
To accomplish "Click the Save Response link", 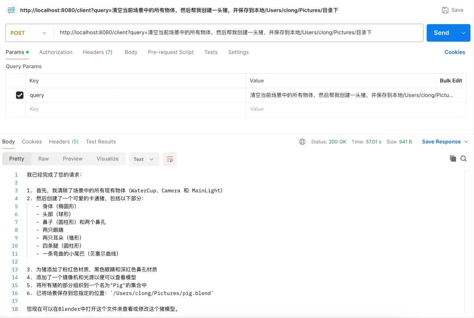I will 441,141.
